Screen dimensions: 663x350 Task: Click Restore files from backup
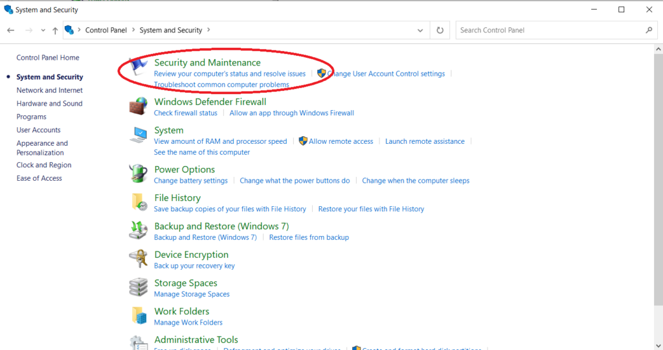309,237
